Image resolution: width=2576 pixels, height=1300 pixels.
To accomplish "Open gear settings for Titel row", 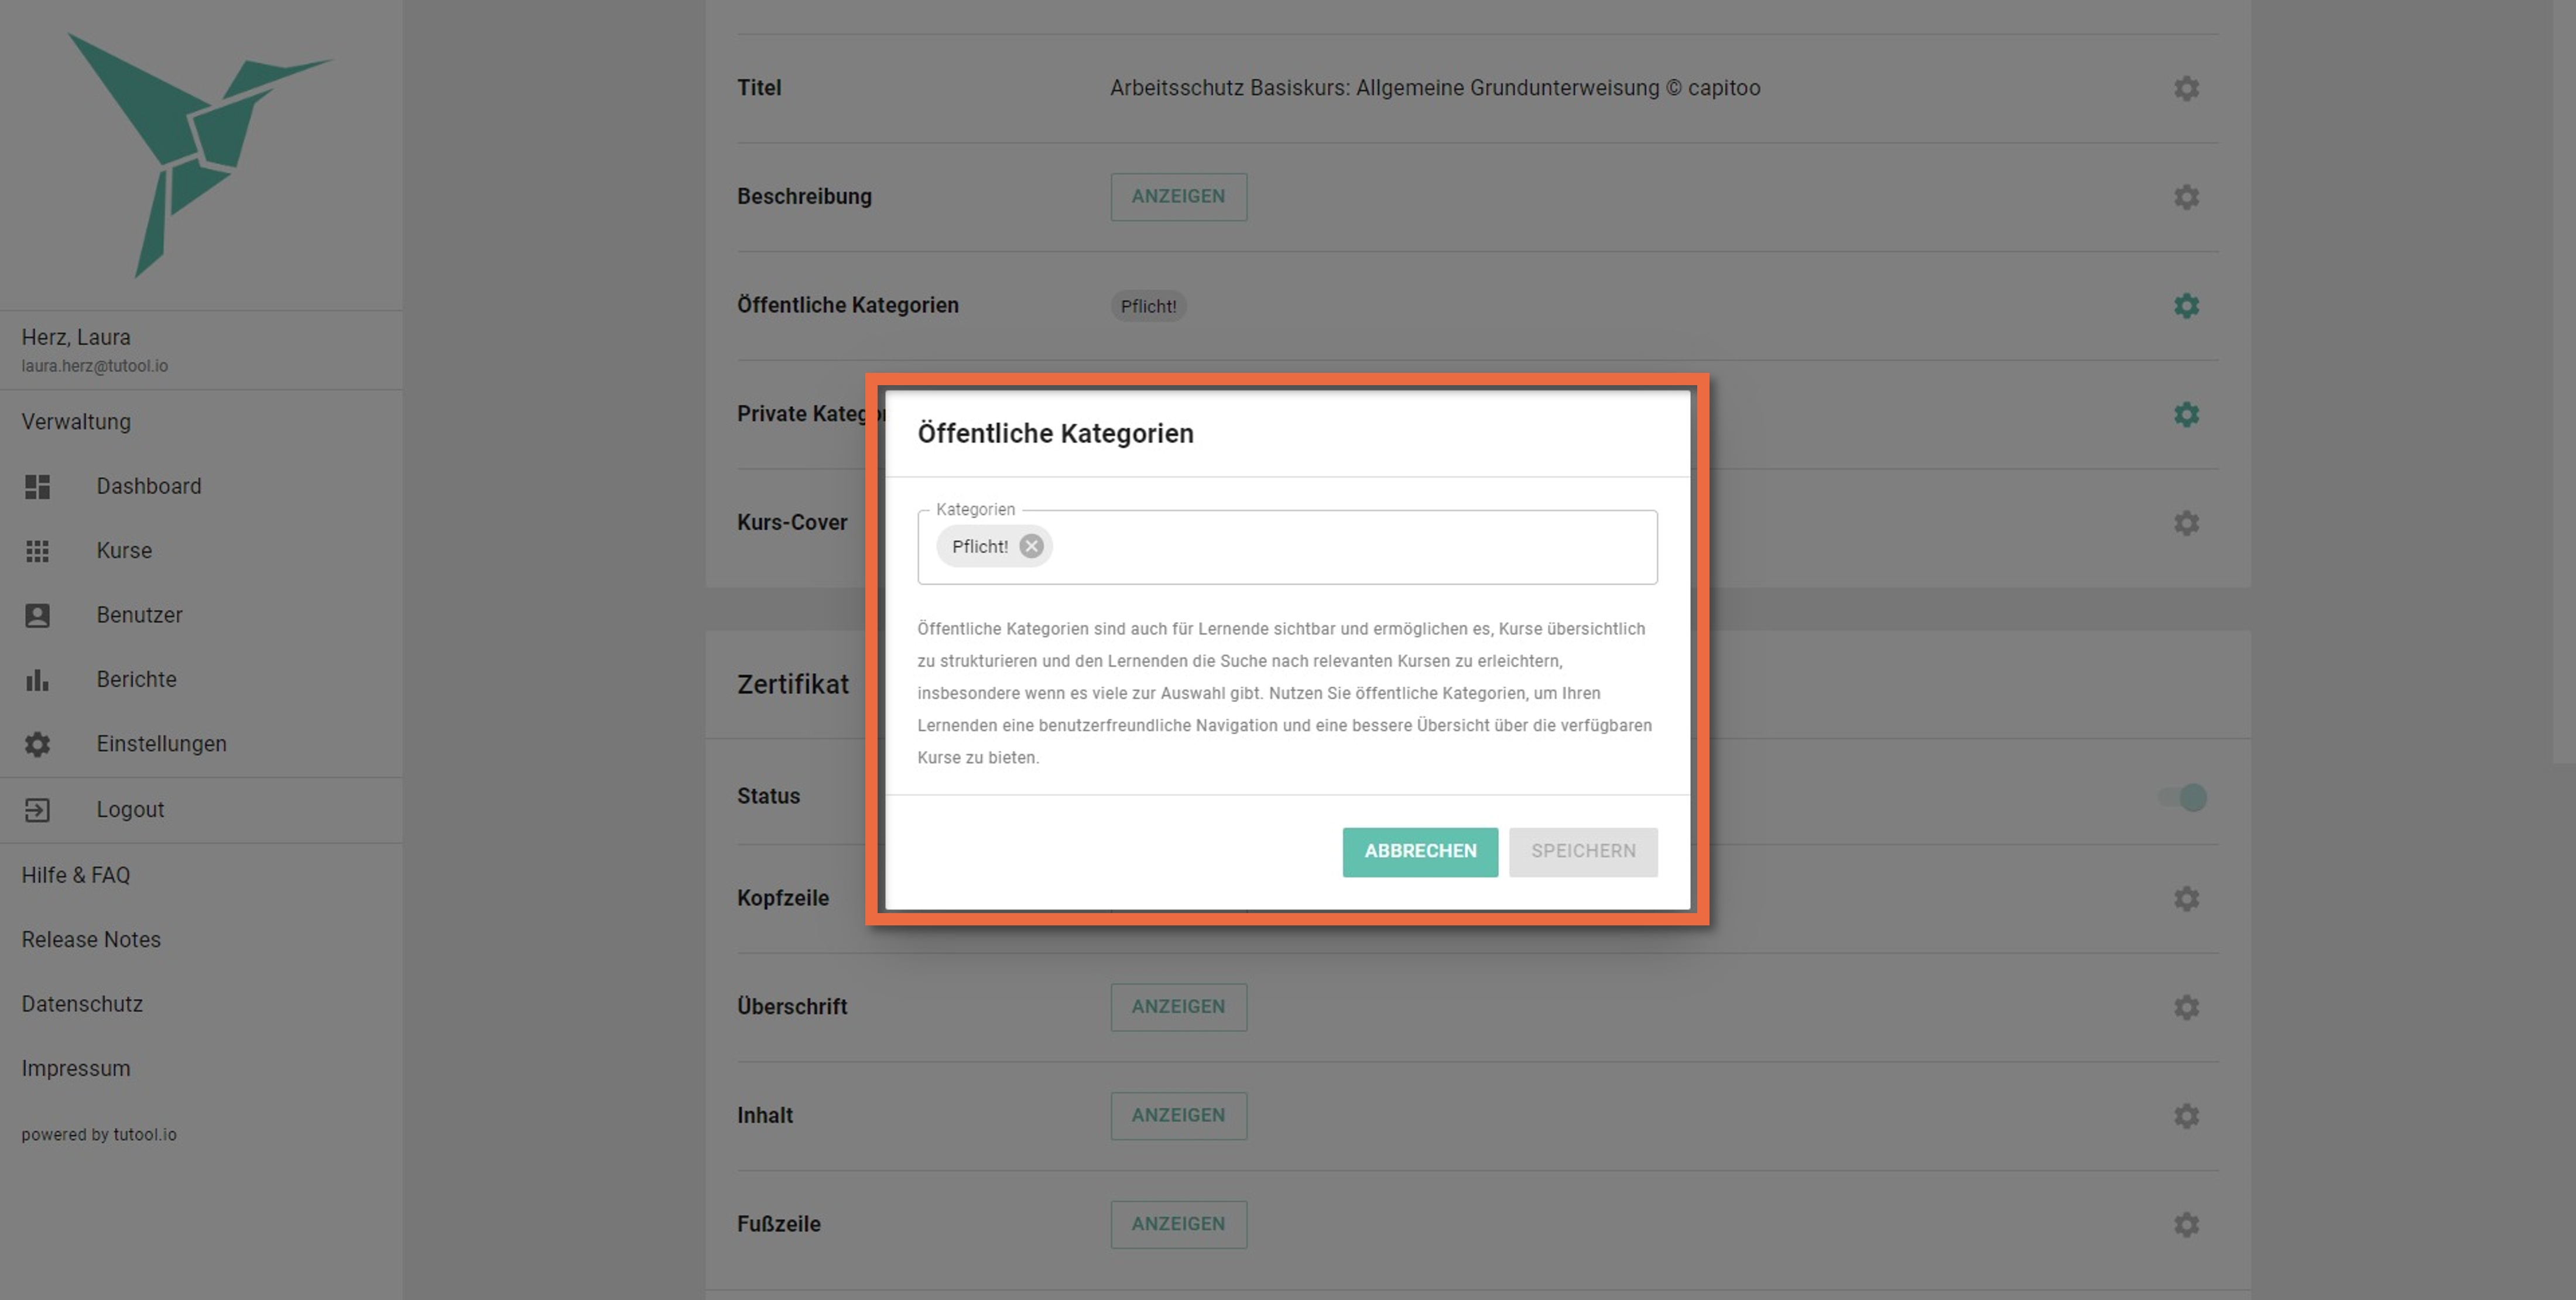I will click(x=2186, y=88).
